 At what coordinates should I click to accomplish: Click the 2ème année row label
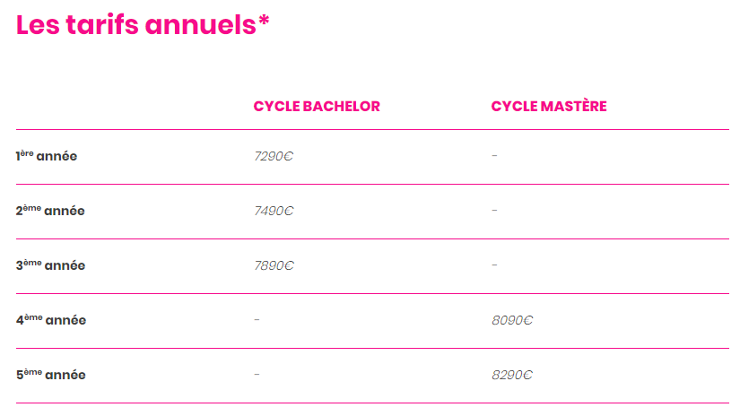(50, 211)
